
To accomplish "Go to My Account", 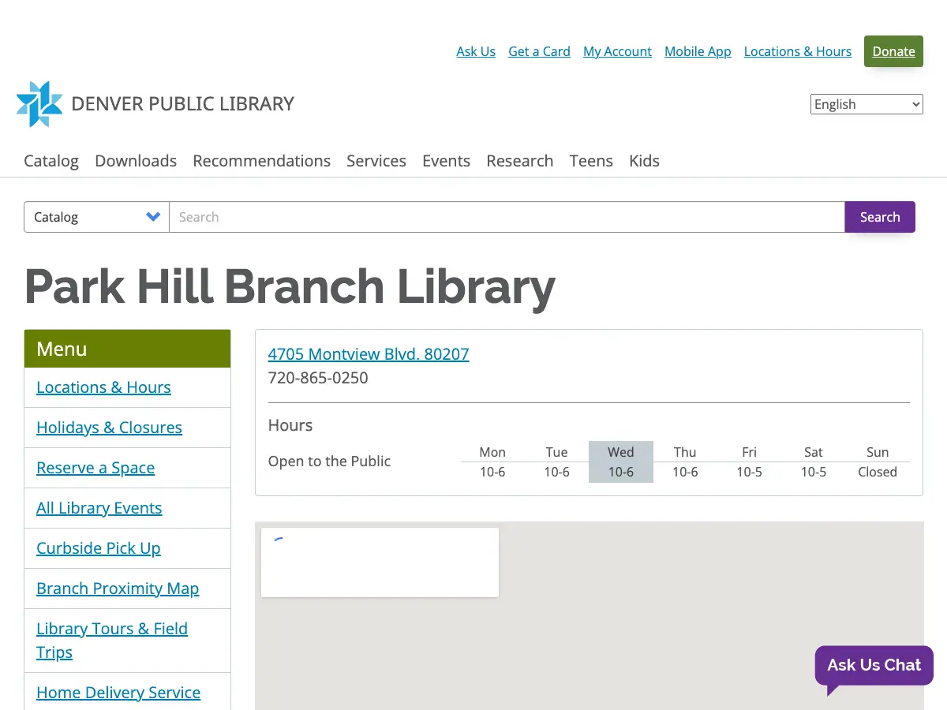I will [617, 51].
